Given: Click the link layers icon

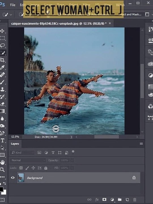Looking at the screenshot, I should pyautogui.click(x=89, y=199).
